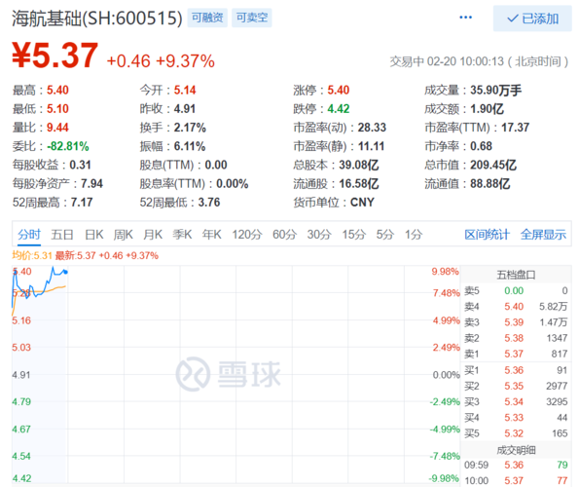579x487 pixels.
Task: Click the 总股本 value 39.08亿
Action: click(359, 165)
